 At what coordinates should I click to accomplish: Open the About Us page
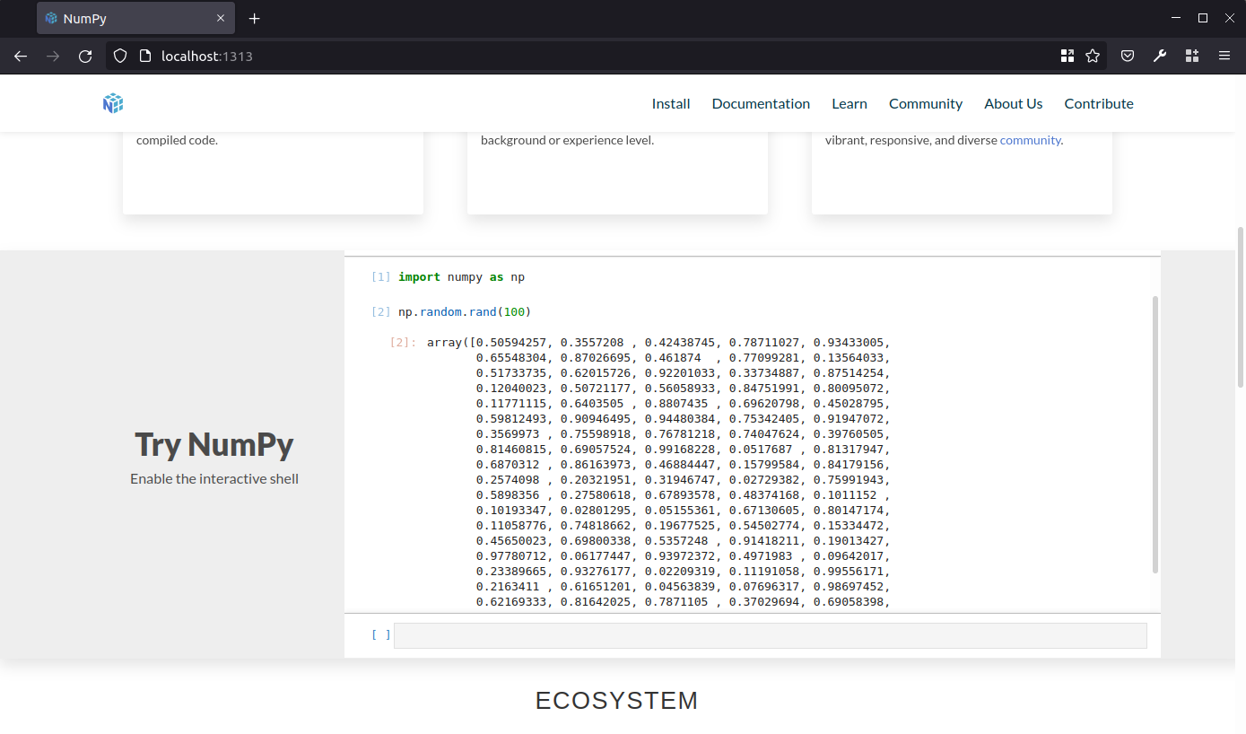click(x=1014, y=103)
